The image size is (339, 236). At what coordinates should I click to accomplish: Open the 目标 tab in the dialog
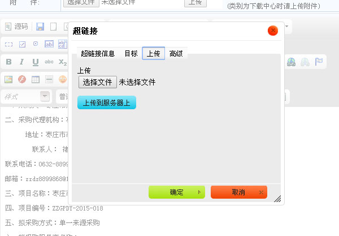pos(131,54)
